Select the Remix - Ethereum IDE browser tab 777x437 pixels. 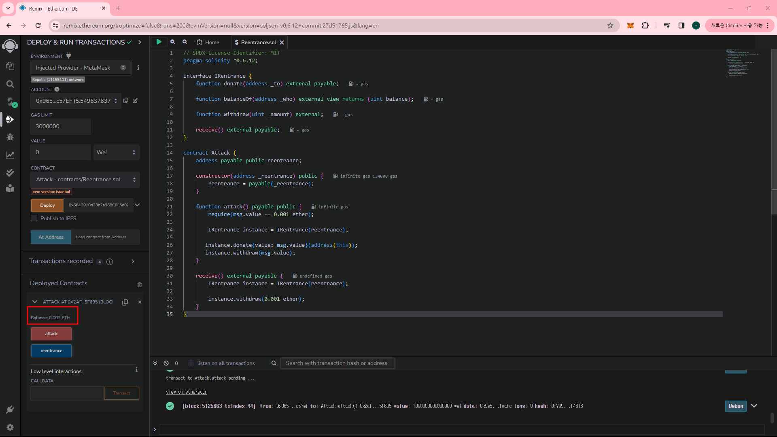63,8
